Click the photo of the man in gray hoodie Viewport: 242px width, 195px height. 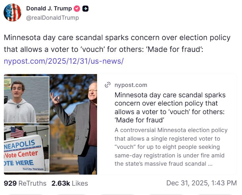(x=26, y=100)
